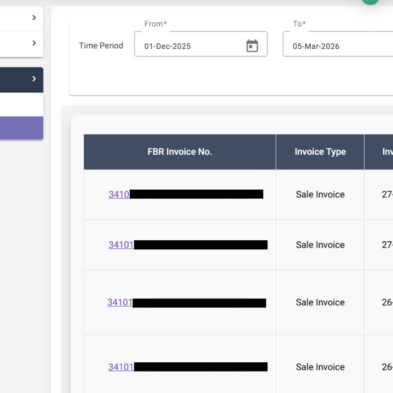Click the FBR Invoice No. column header
Screen dimensions: 393x393
point(180,152)
